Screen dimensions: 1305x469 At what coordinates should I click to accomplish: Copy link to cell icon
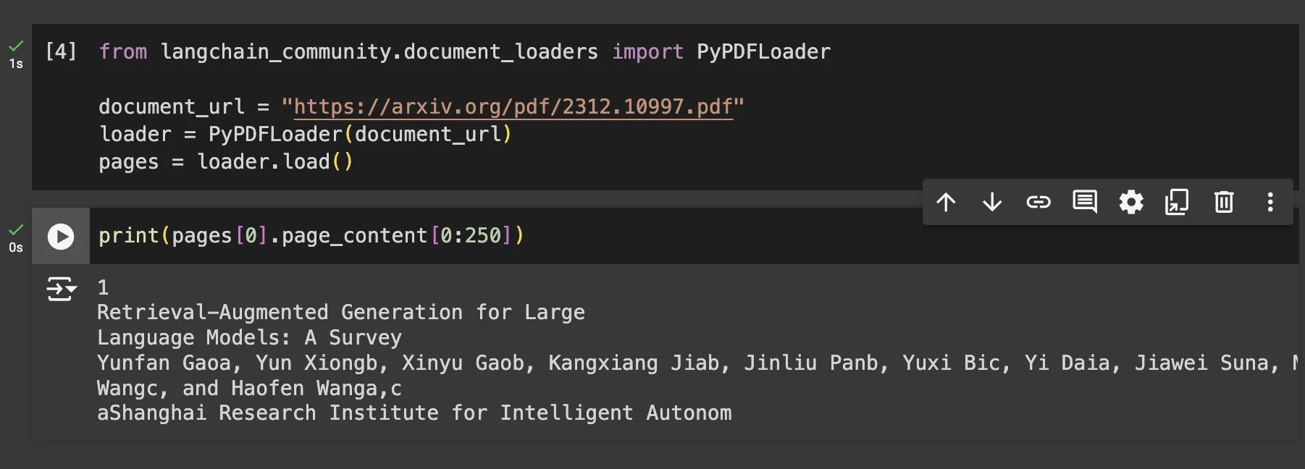[x=1038, y=202]
